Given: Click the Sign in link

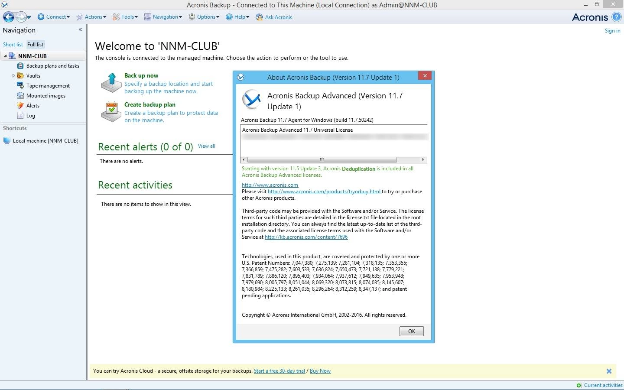Looking at the screenshot, I should (x=612, y=31).
